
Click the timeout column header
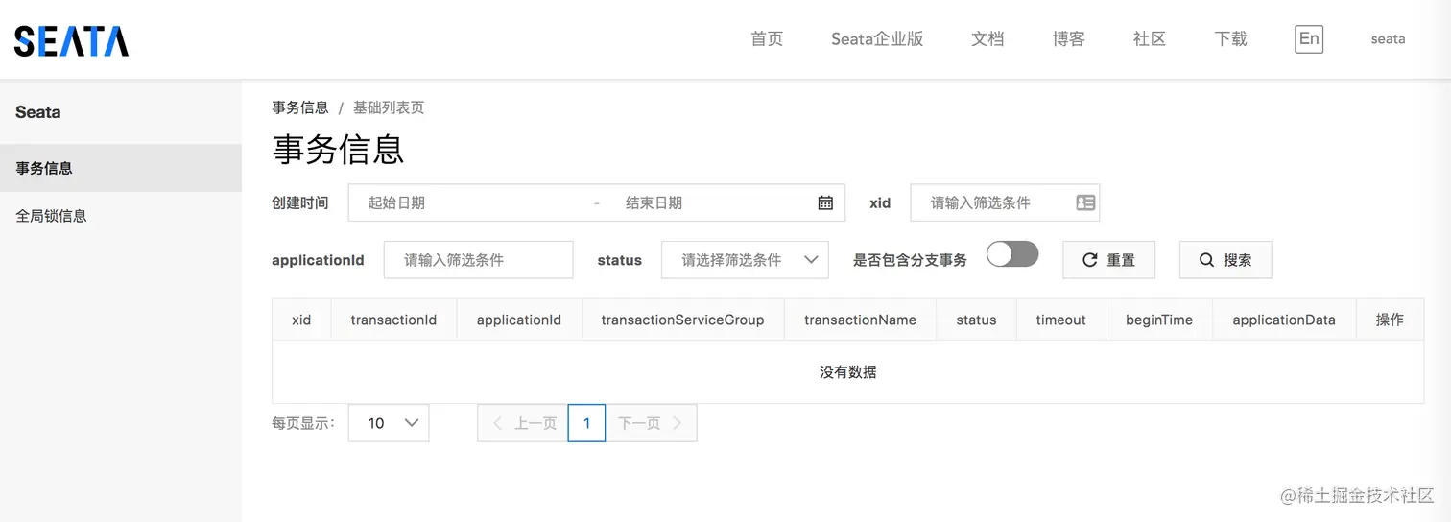point(1061,320)
